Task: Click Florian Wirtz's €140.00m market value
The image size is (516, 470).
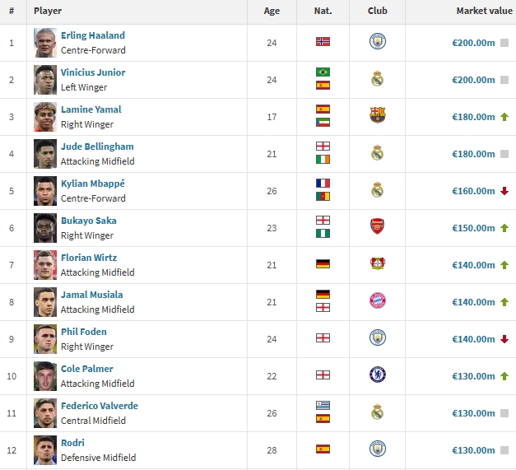Action: tap(473, 265)
